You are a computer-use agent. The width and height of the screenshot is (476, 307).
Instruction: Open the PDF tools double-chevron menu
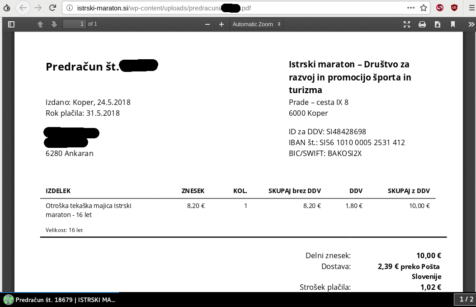pyautogui.click(x=471, y=24)
